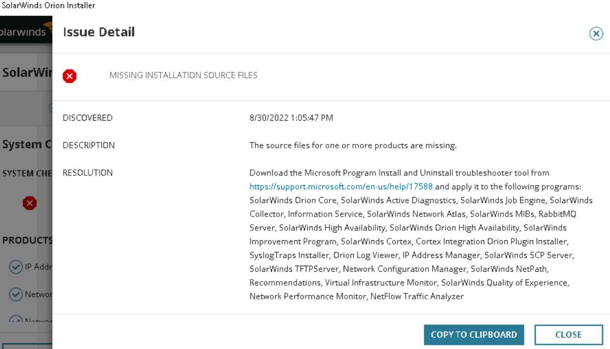Click the Copy To Clipboard button
The image size is (610, 349).
tap(474, 335)
